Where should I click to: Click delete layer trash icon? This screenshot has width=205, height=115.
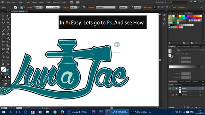point(200,107)
